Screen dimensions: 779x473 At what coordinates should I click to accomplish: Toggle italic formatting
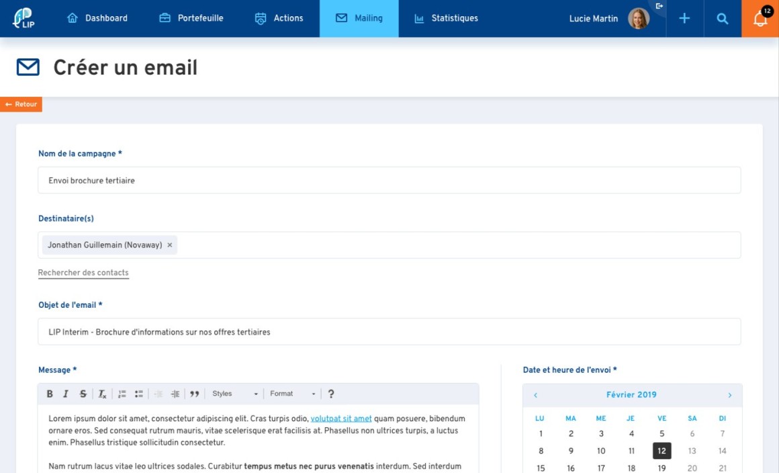point(66,394)
